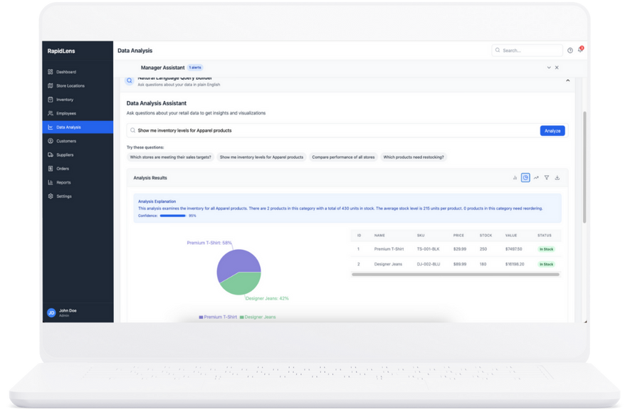Toggle Premium T-Shirt legend entry
The width and height of the screenshot is (630, 410).
218,317
